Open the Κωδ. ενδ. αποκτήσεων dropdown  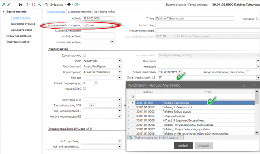point(120,147)
